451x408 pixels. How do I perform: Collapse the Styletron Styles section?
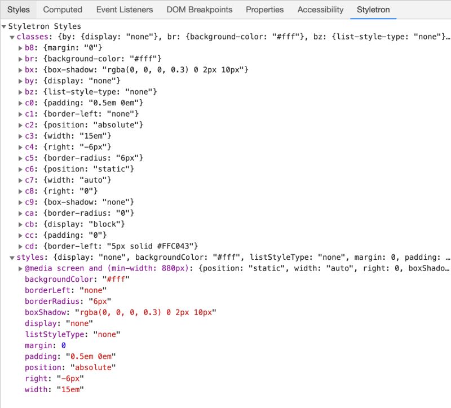click(4, 26)
